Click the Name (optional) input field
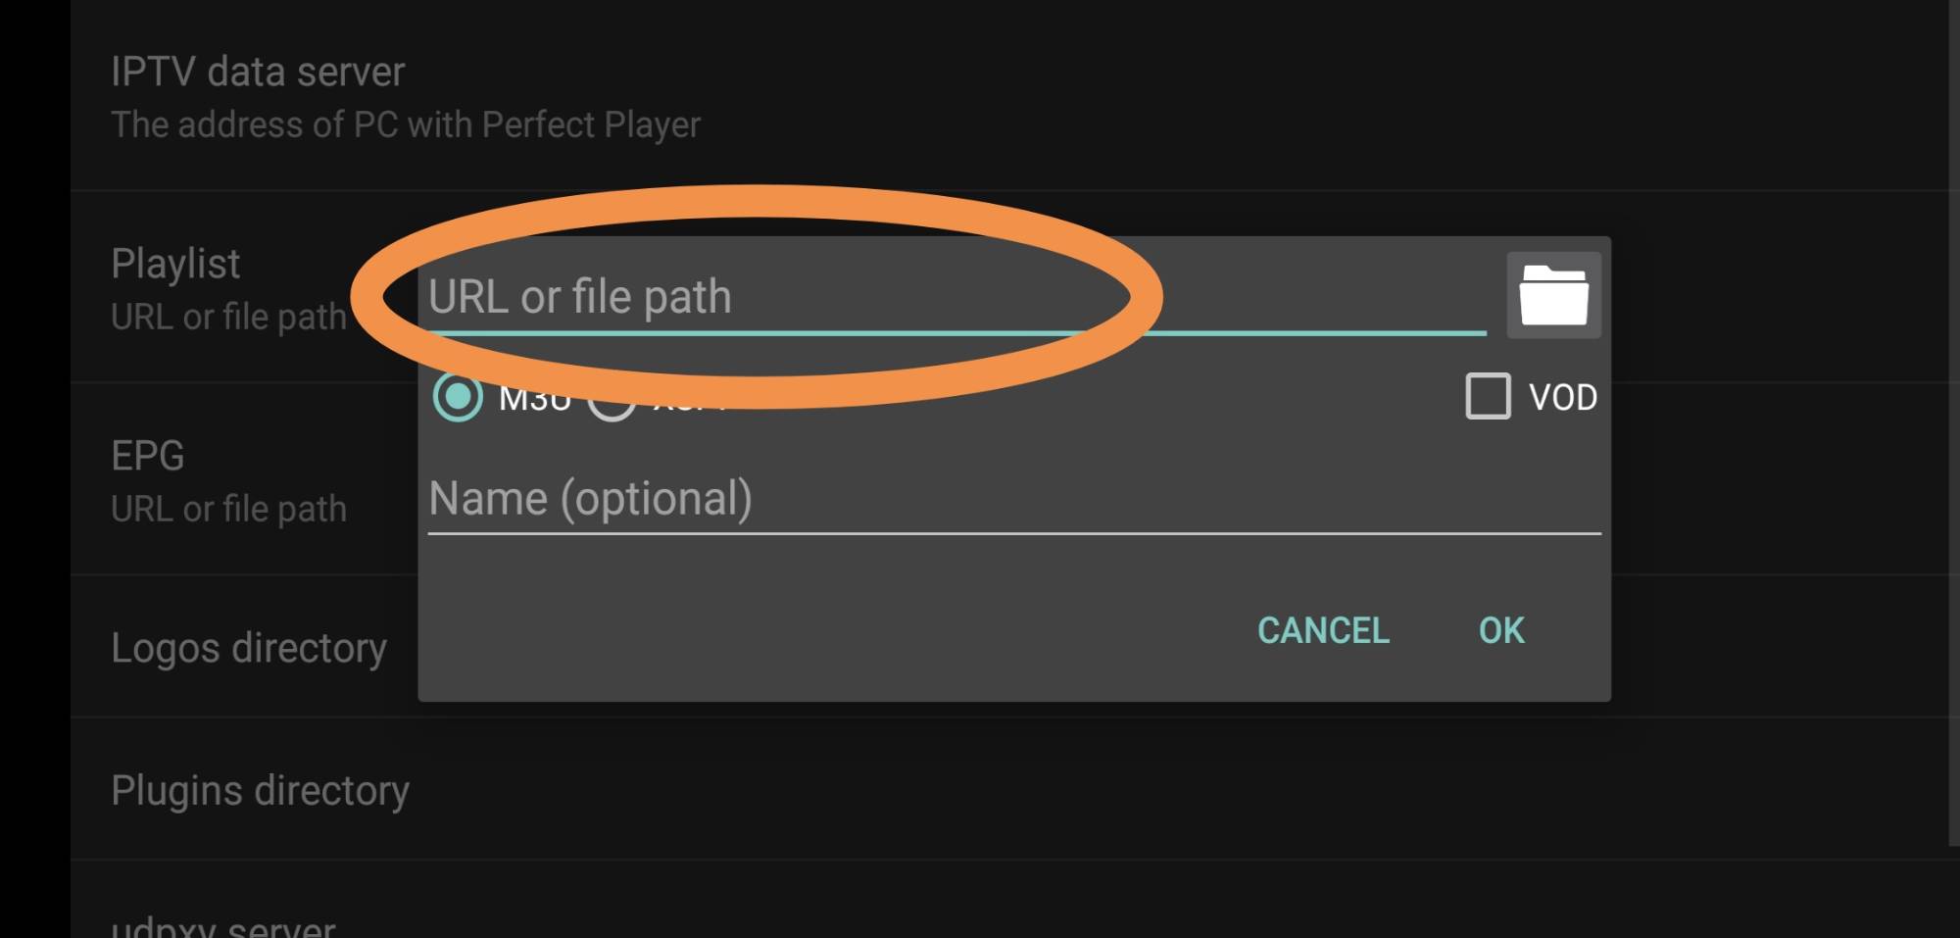The width and height of the screenshot is (1960, 938). click(x=1014, y=499)
